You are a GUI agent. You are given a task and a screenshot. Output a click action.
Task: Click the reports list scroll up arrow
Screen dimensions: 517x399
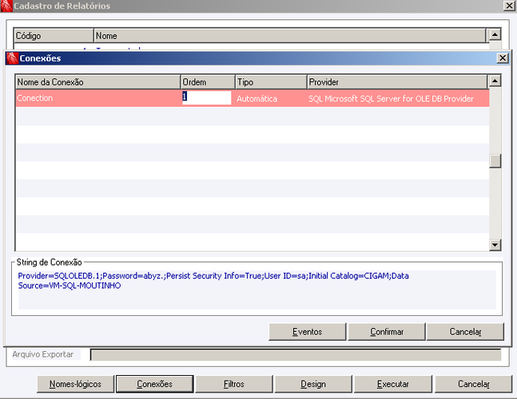[495, 34]
